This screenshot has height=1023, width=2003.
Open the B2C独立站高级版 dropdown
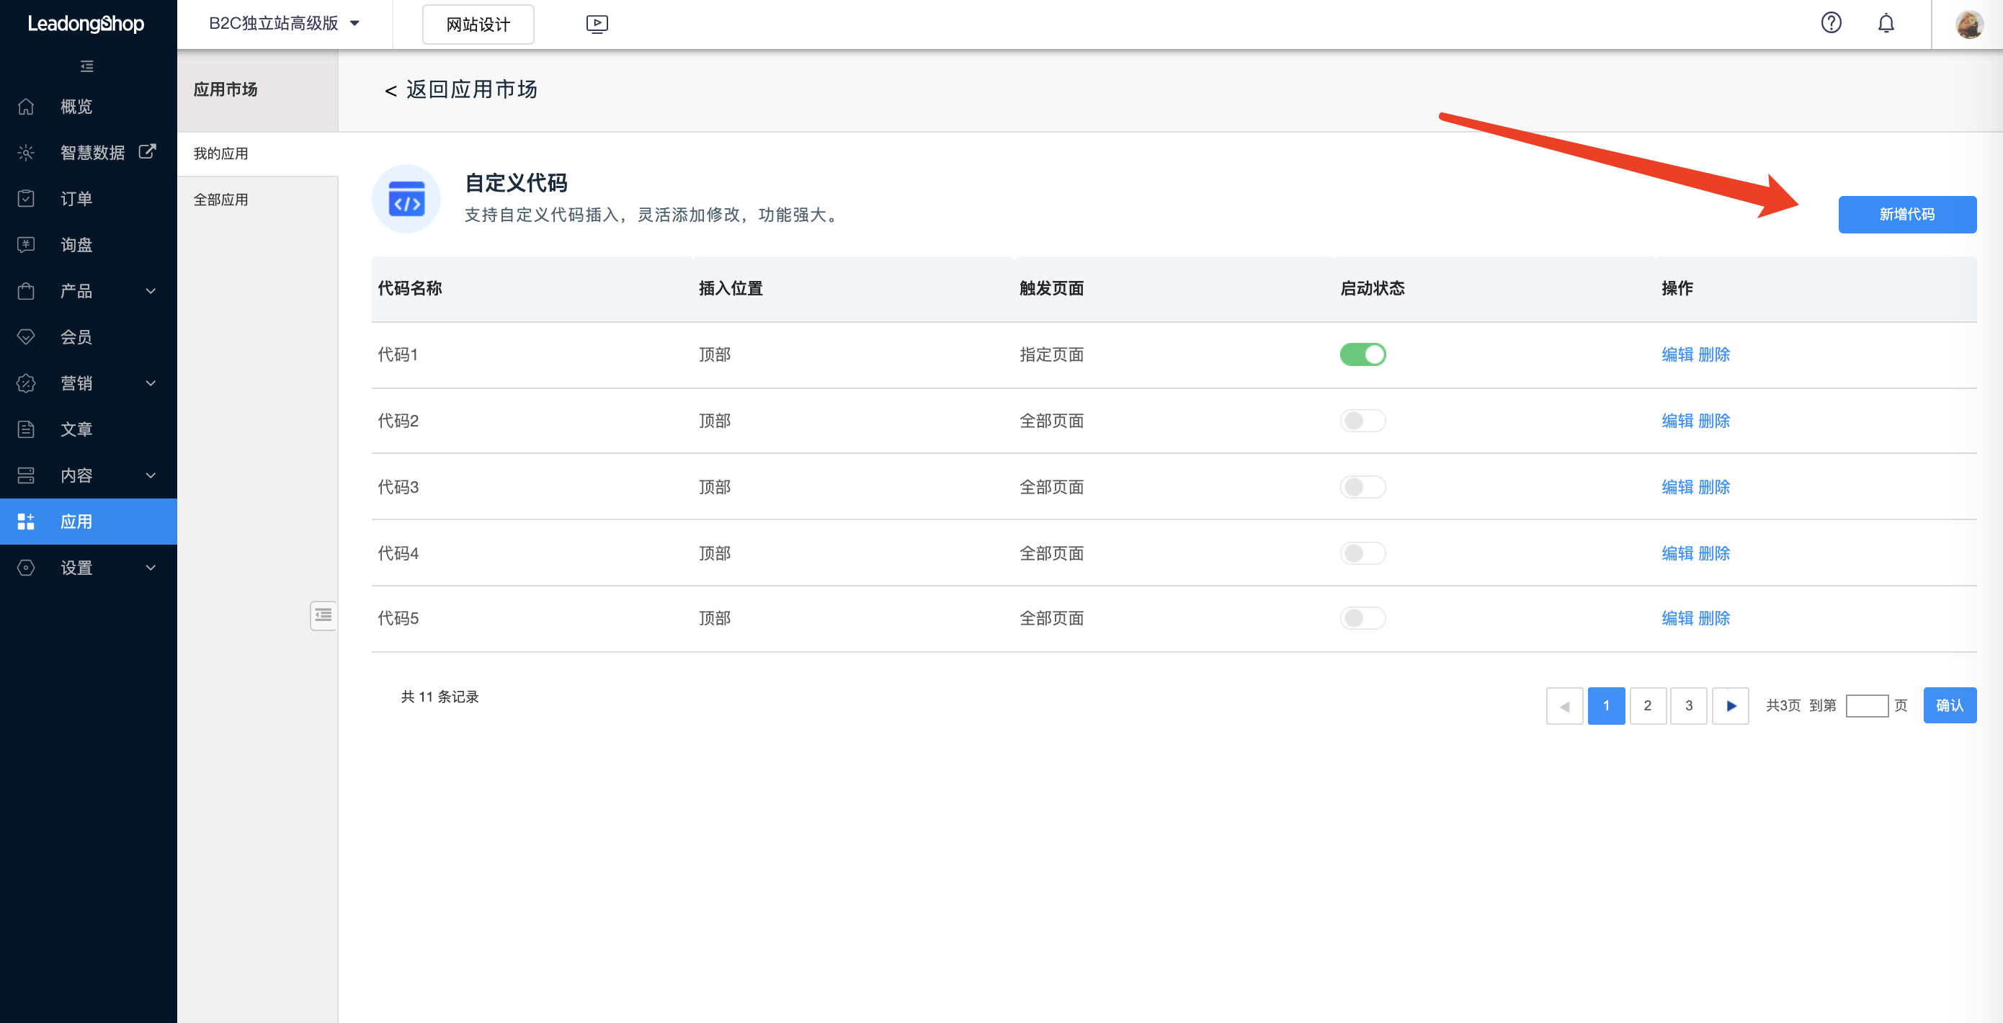point(284,24)
